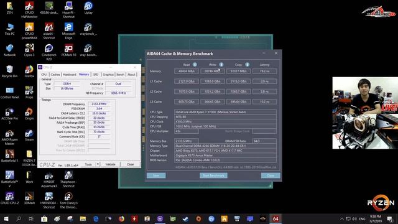Click the L3 Cache Latency result field
The width and height of the screenshot is (398, 224).
coord(264,101)
